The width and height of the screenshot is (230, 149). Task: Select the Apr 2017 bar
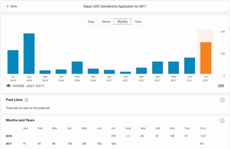tap(157, 68)
